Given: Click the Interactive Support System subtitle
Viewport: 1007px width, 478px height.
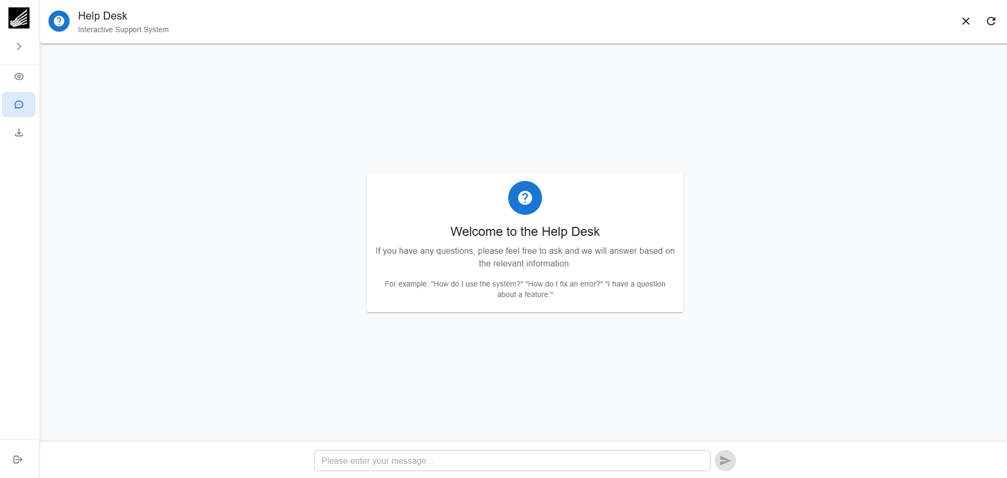Looking at the screenshot, I should (x=123, y=30).
